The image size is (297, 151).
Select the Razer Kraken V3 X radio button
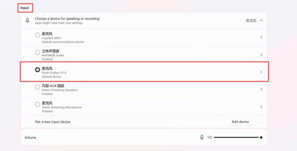click(37, 70)
